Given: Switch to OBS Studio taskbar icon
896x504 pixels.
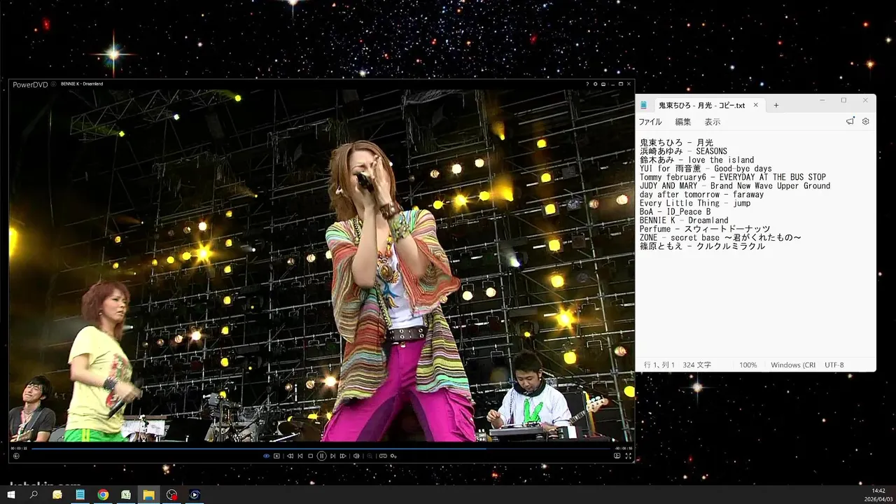Looking at the screenshot, I should 172,495.
